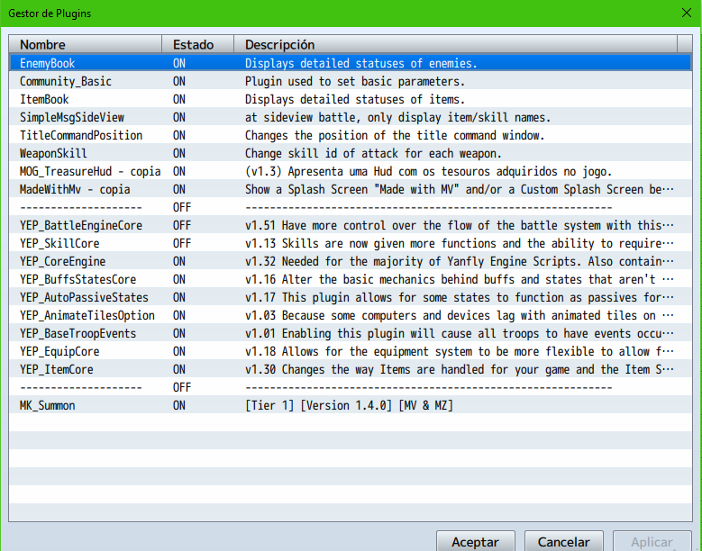This screenshot has height=551, width=702.
Task: Click the 'v1.32 Needed for the majority' description
Action: click(460, 261)
